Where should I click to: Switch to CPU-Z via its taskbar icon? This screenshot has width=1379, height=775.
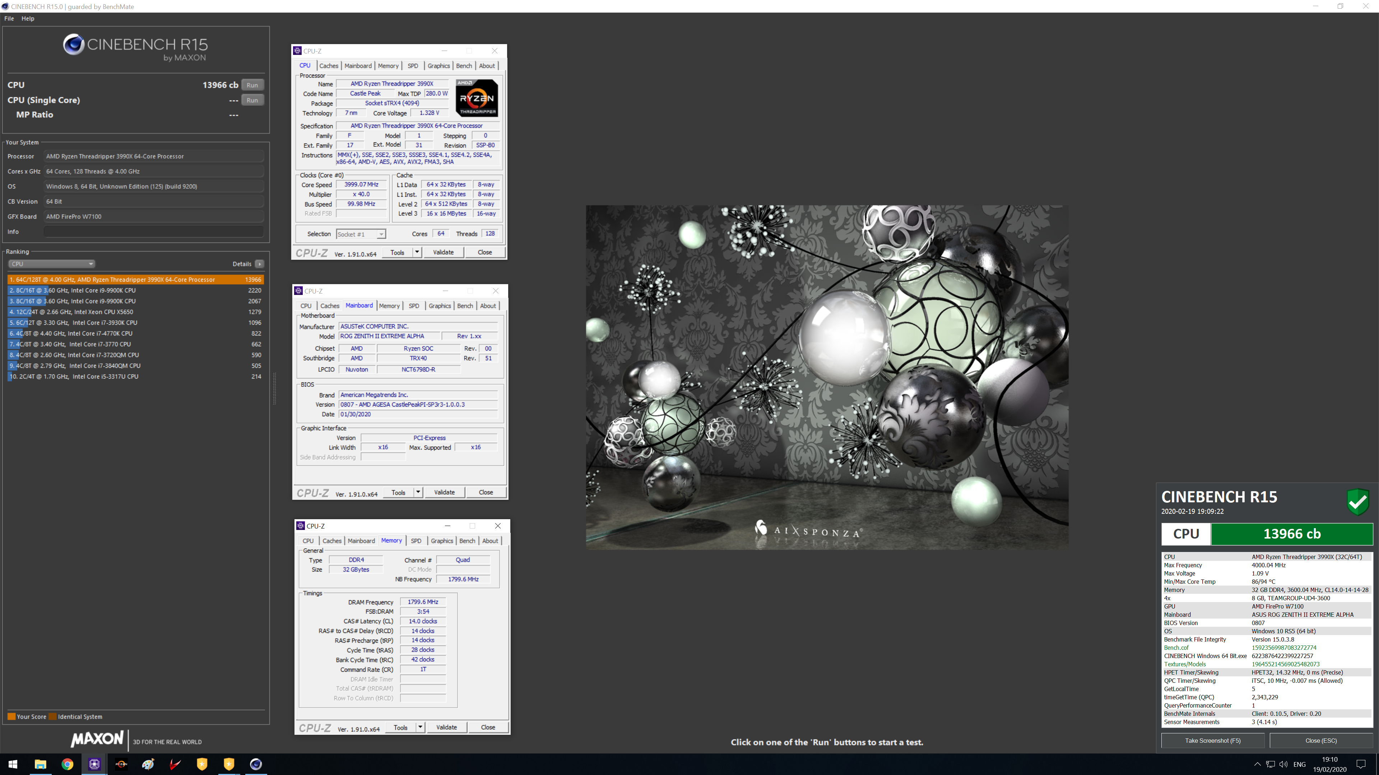94,764
